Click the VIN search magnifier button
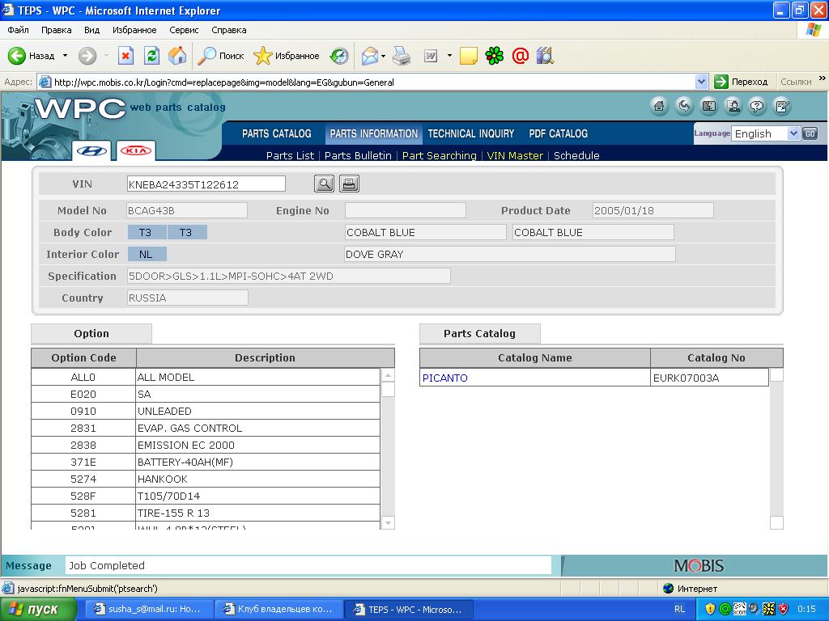The image size is (829, 621). point(324,184)
